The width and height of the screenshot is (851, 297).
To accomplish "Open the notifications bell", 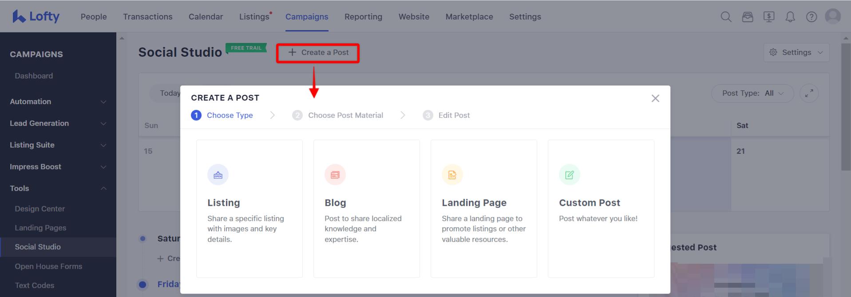I will [790, 17].
